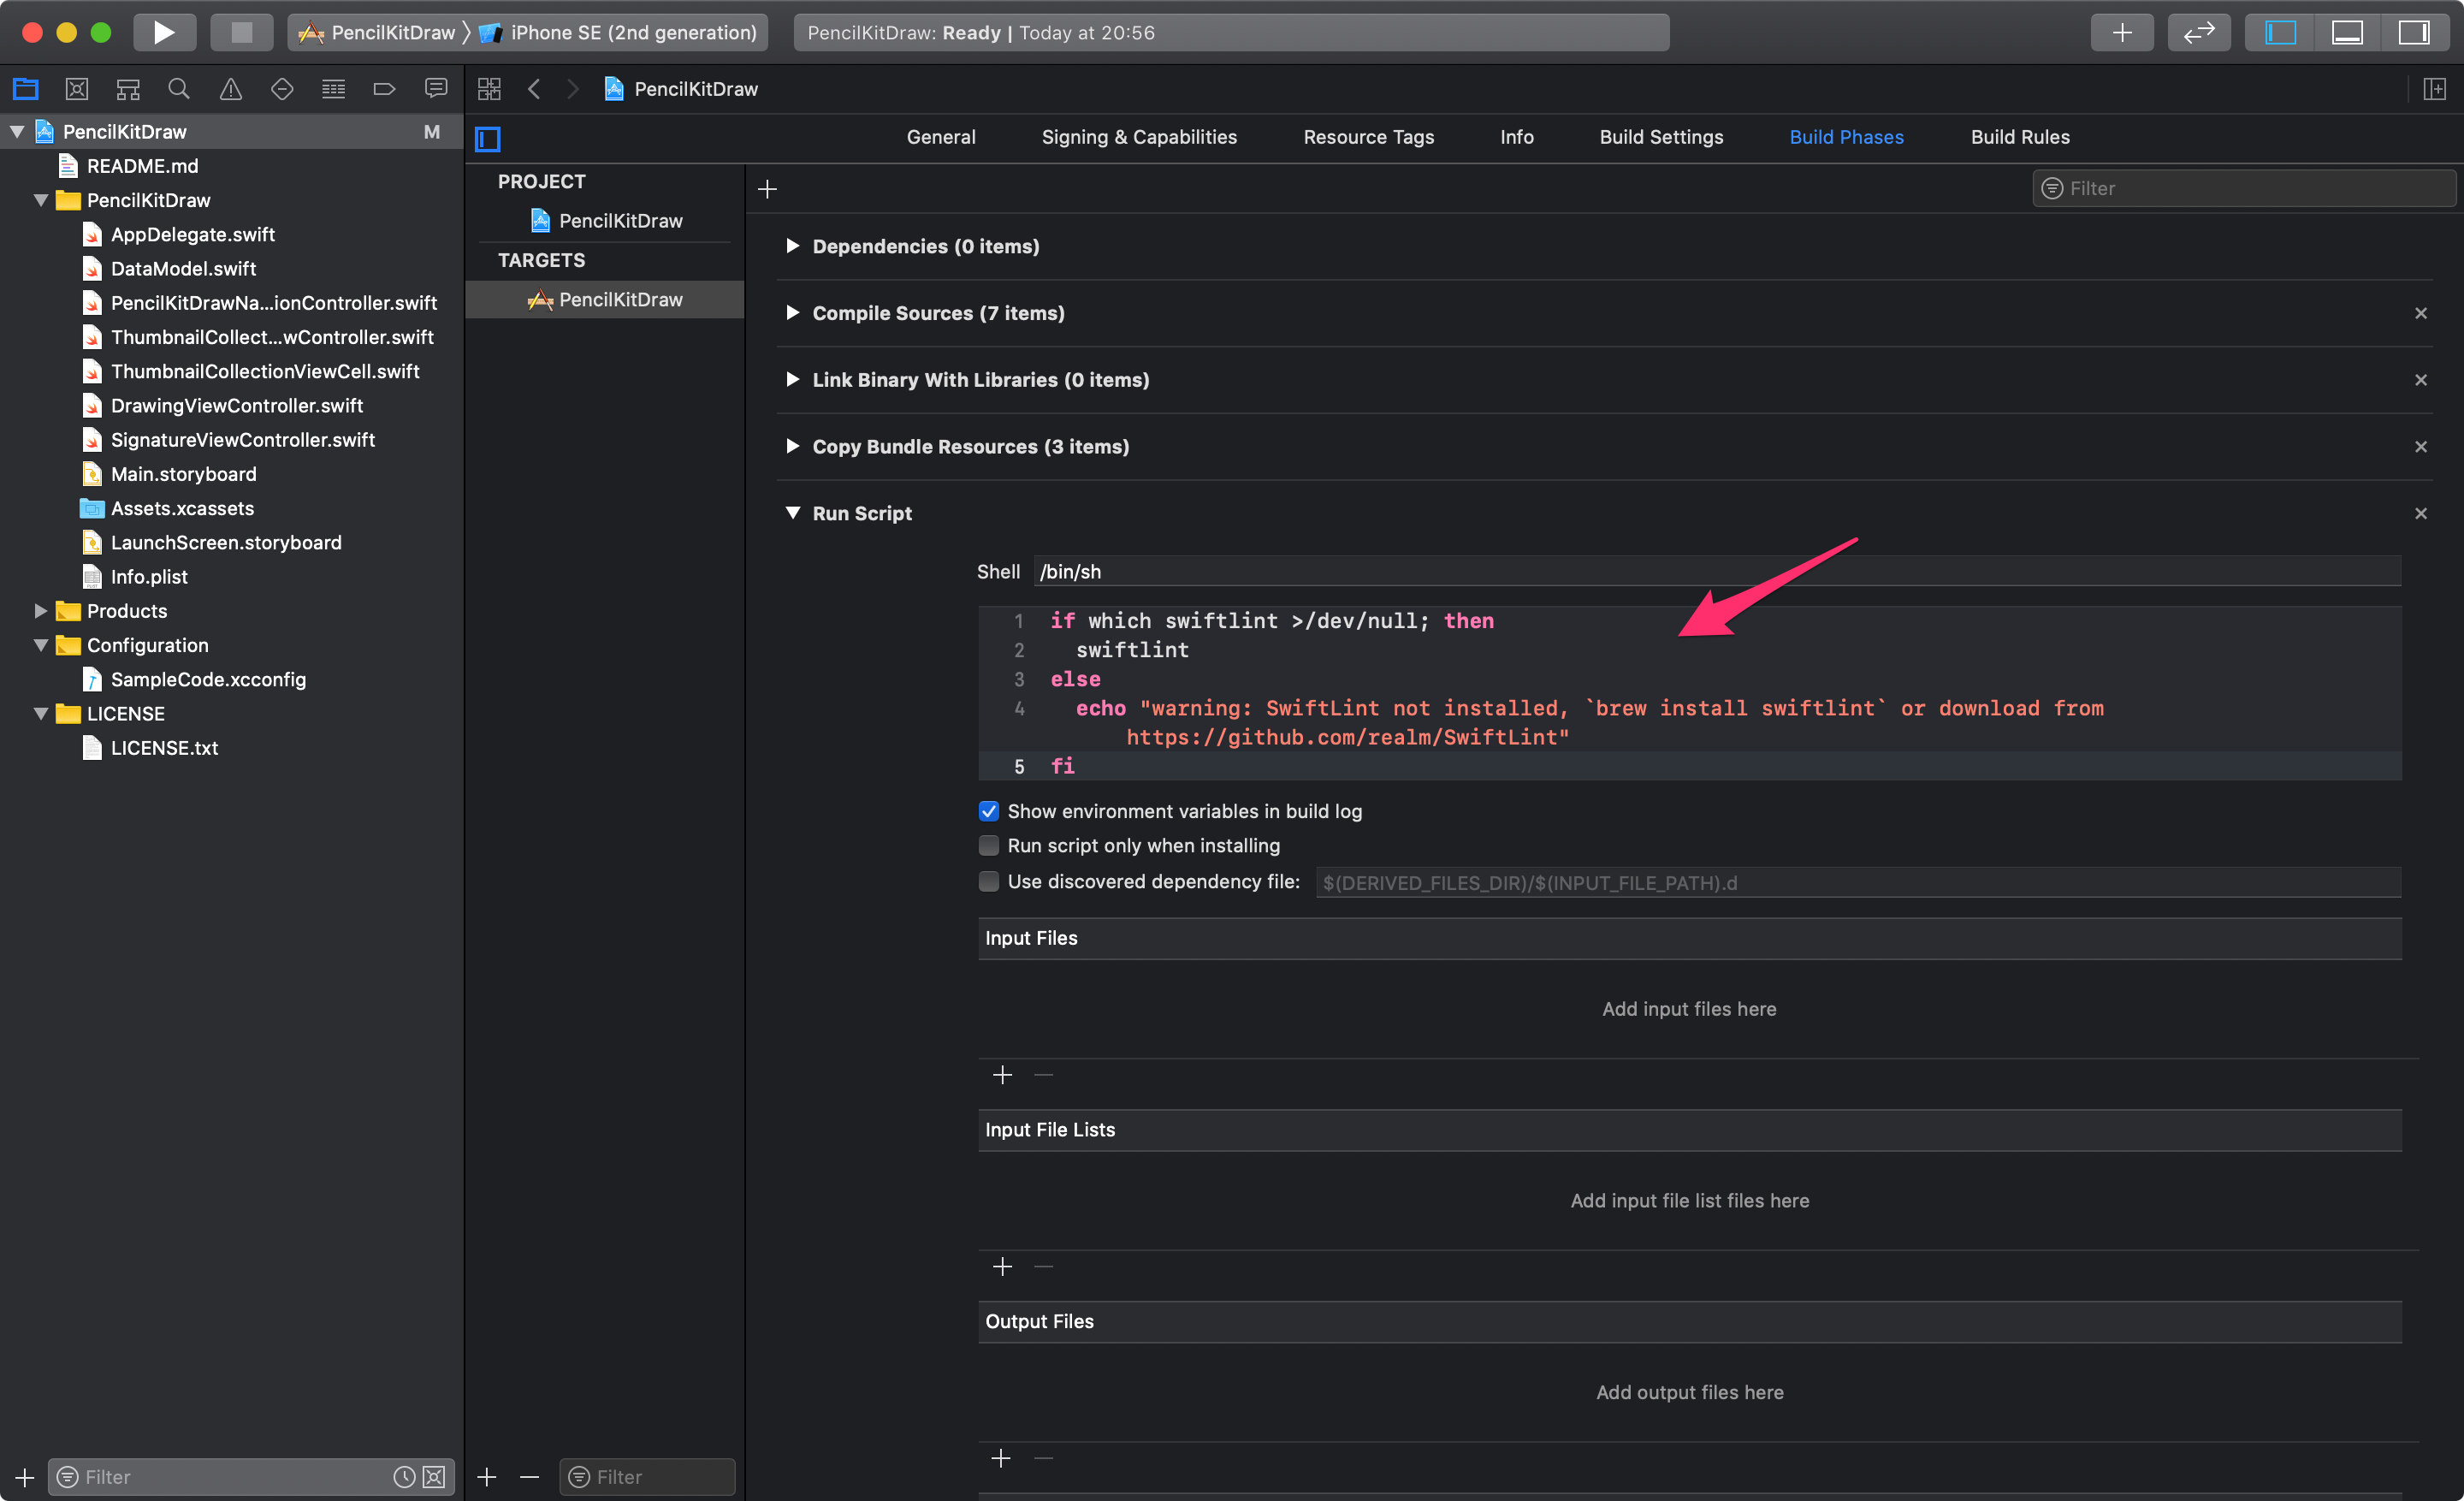2464x1501 pixels.
Task: Add a new build phase
Action: coord(767,189)
